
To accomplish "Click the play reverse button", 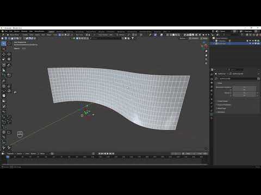I will (x=105, y=154).
